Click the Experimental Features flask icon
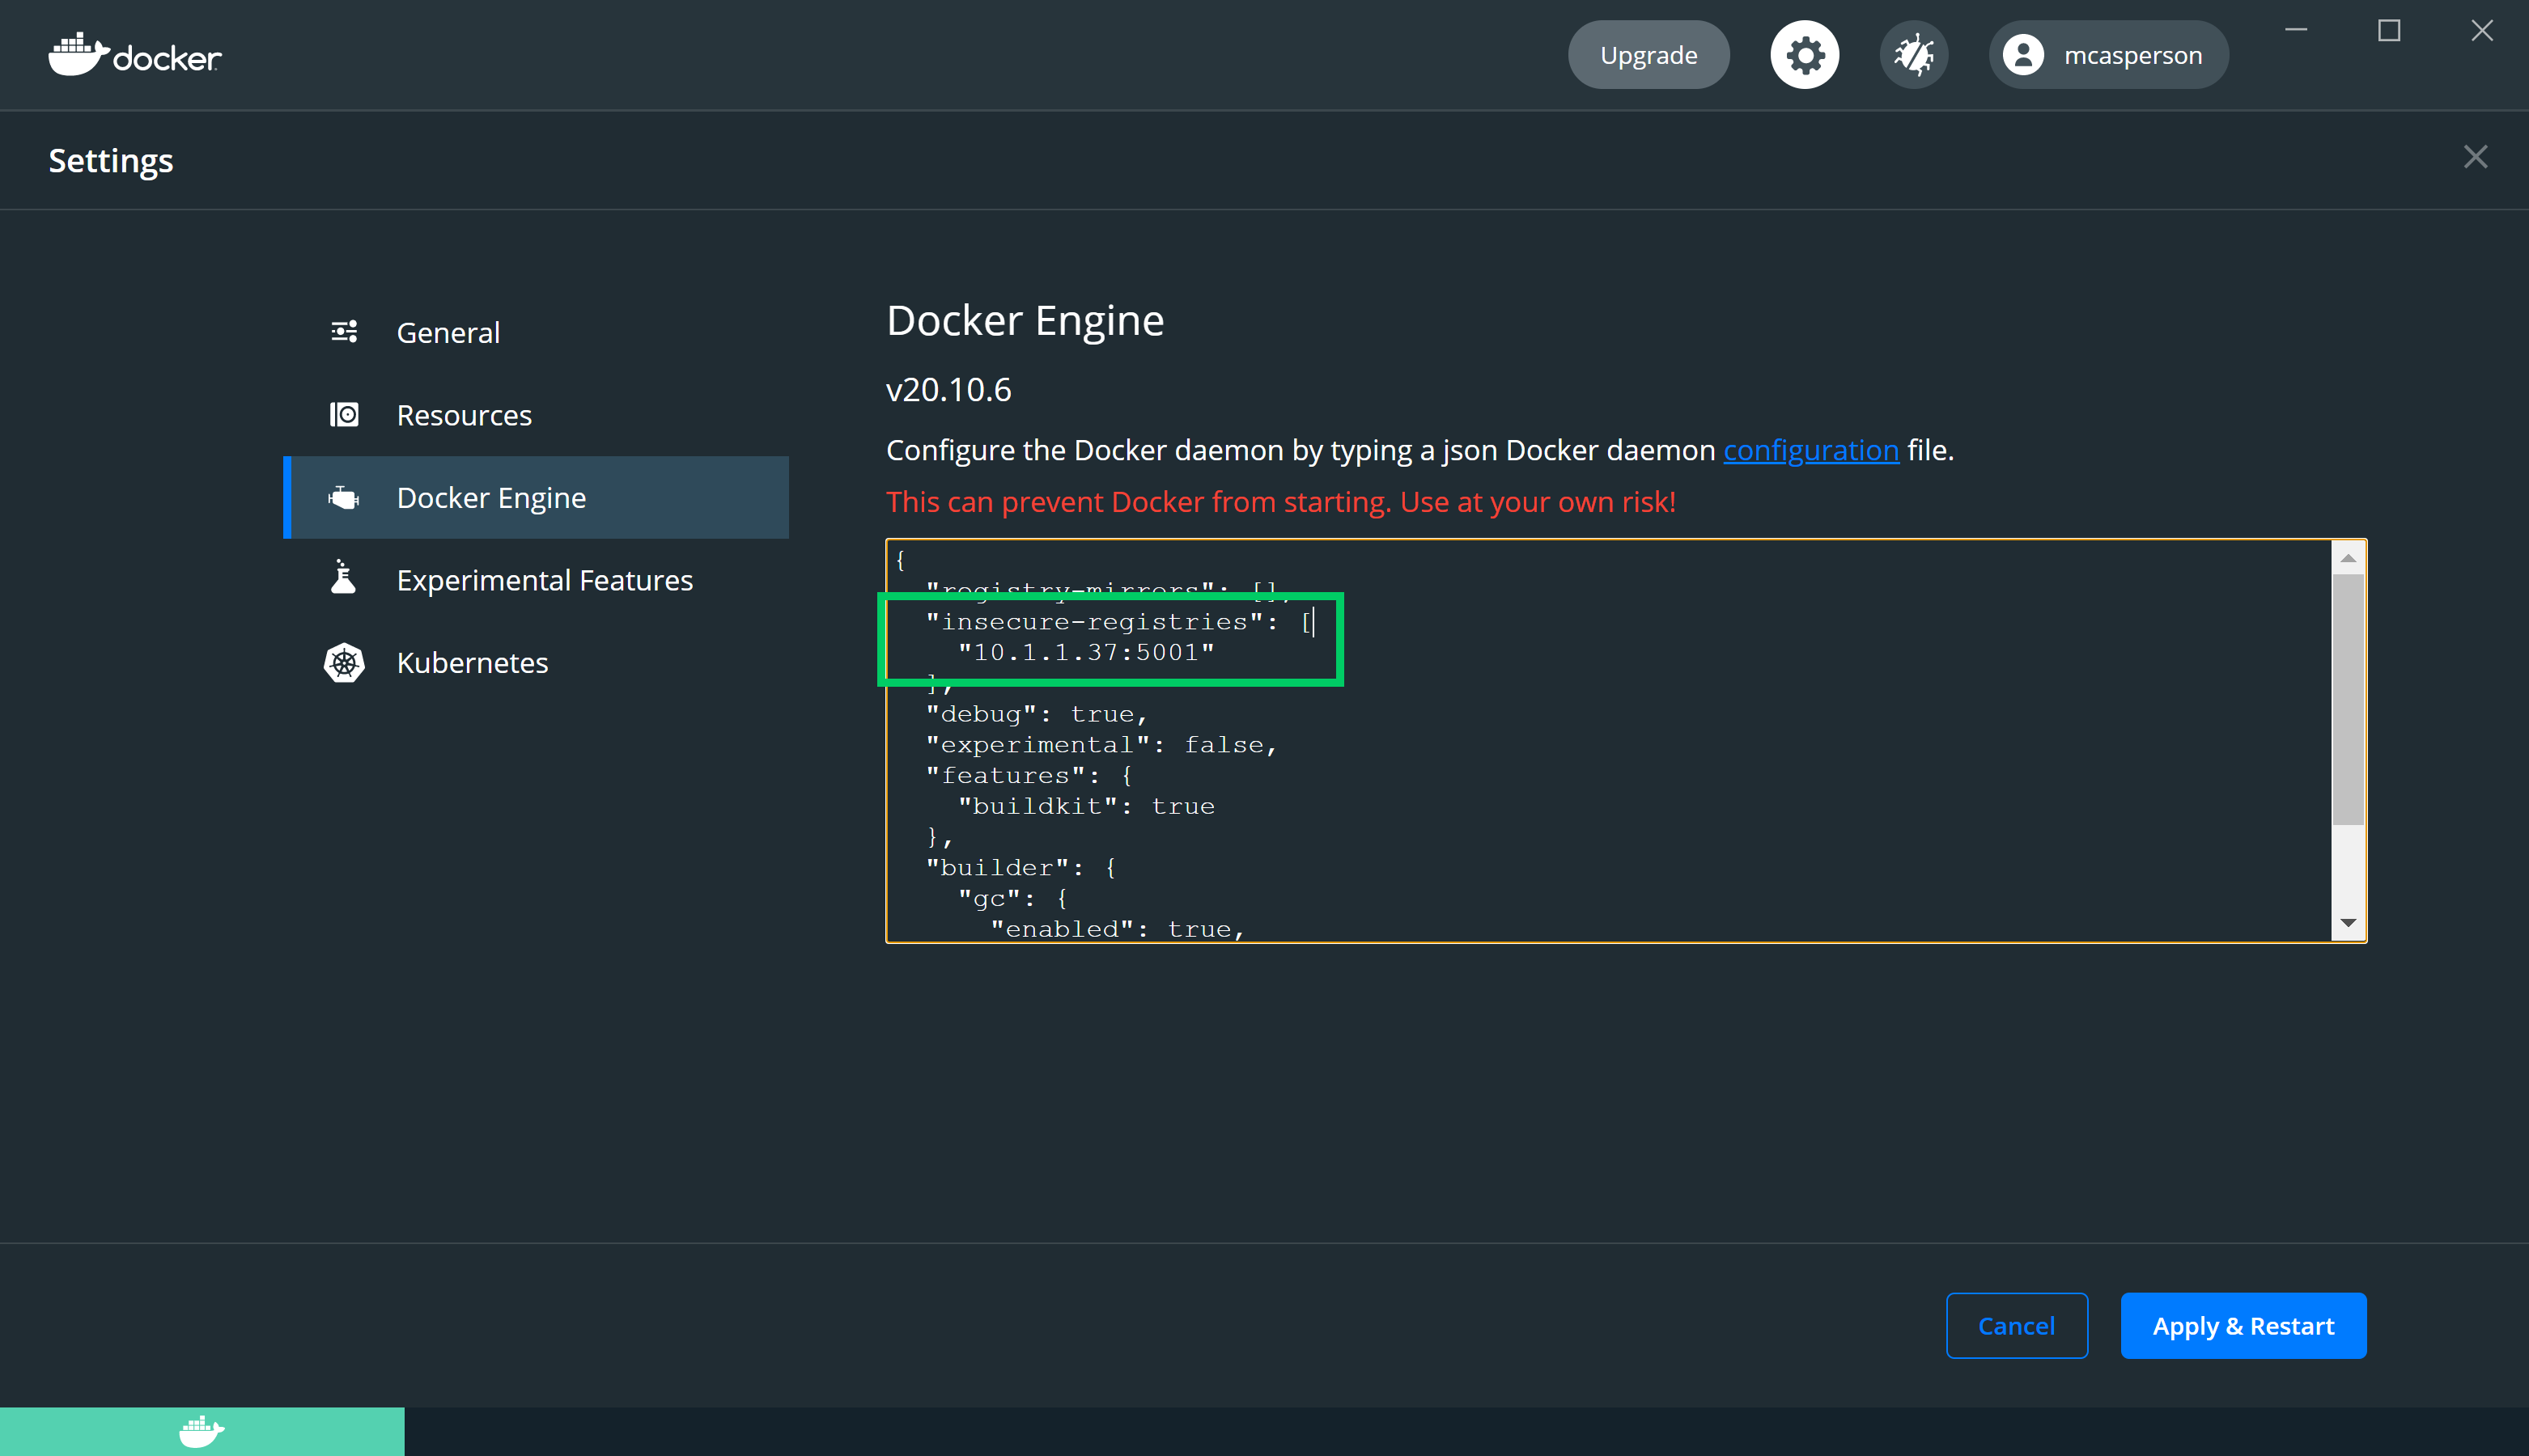2529x1456 pixels. point(344,579)
